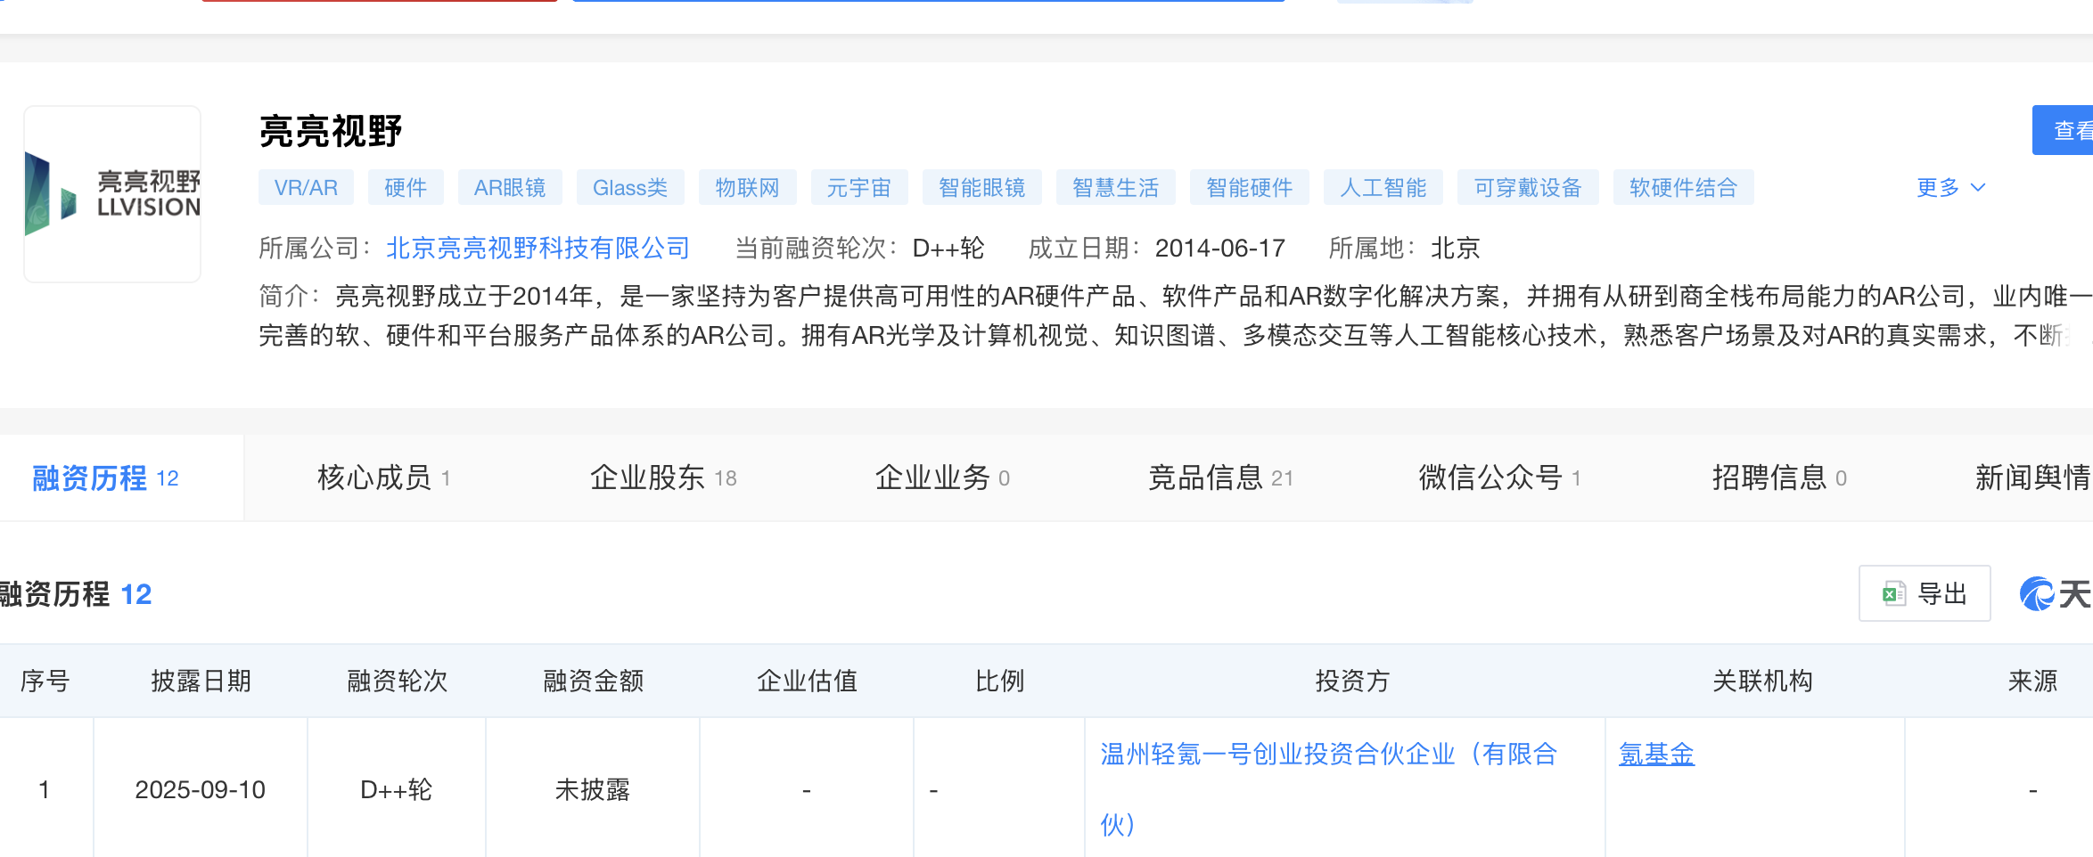Click the 来源 column header
Viewport: 2093px width, 857px height.
[2032, 682]
